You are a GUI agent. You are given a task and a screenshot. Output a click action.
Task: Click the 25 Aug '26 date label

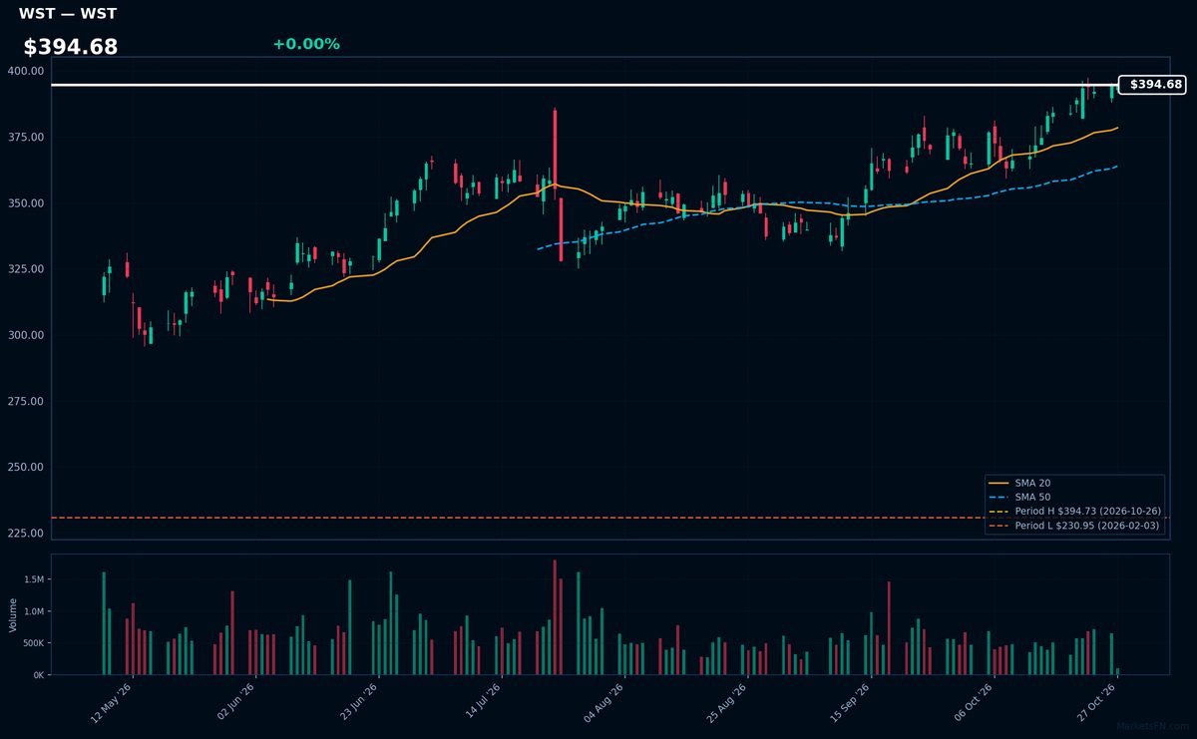click(x=730, y=703)
